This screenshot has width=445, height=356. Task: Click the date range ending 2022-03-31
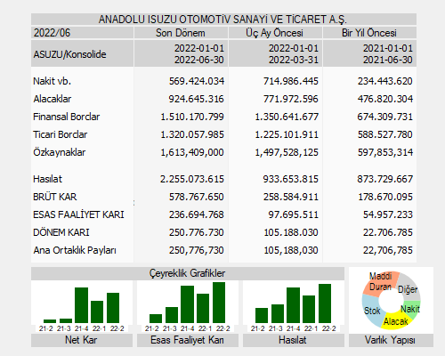294,54
